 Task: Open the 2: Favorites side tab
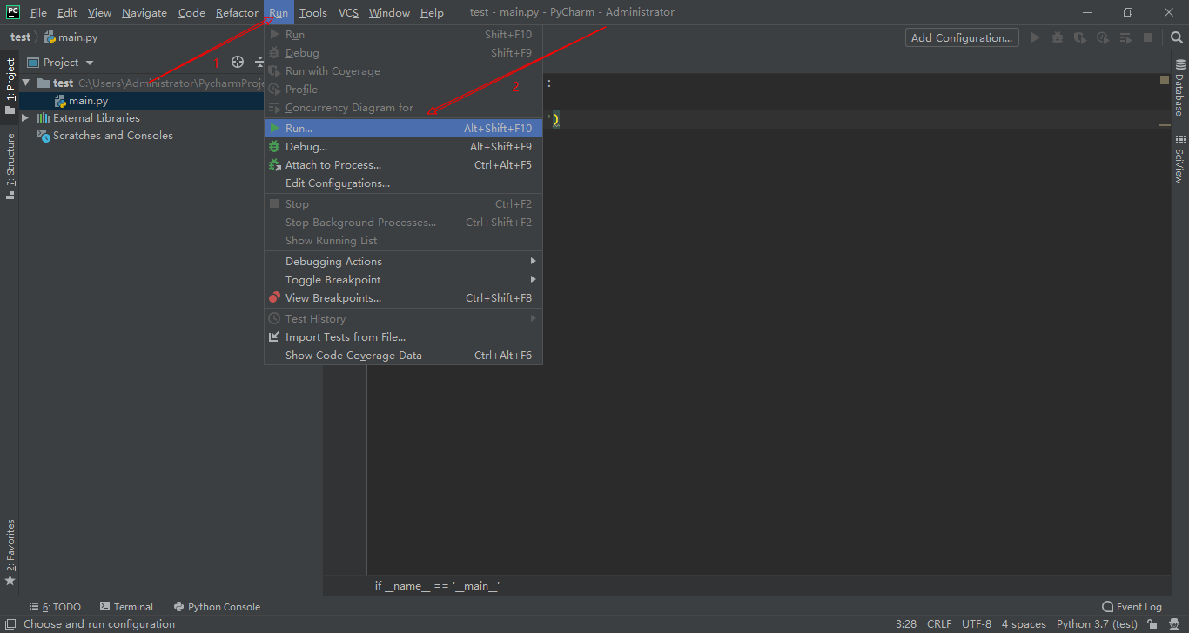[10, 552]
